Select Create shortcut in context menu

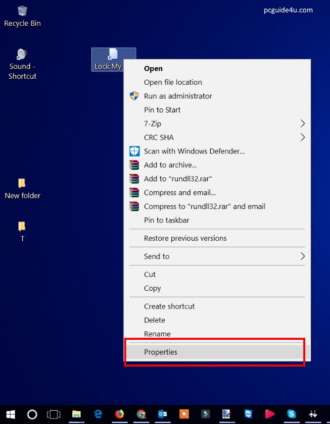pos(169,307)
